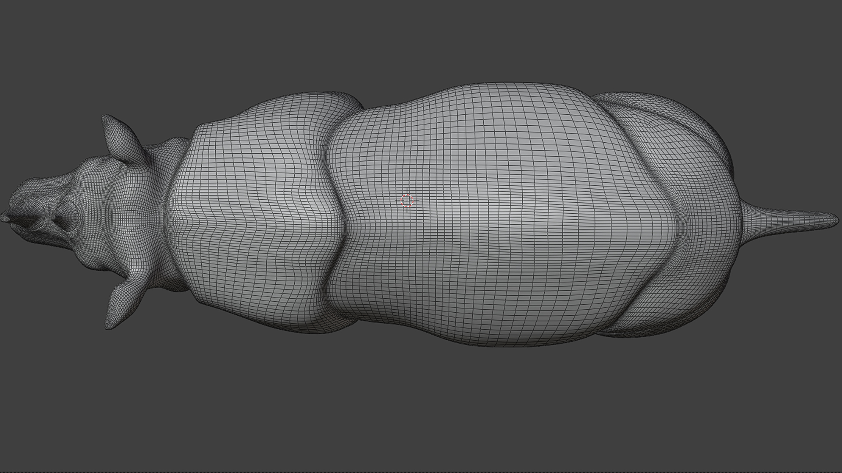Screen dimensions: 842x473
Task: Click the red-white 3D cursor
Action: pyautogui.click(x=407, y=201)
